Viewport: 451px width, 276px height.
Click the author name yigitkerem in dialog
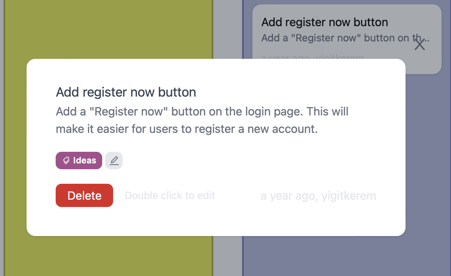(348, 196)
